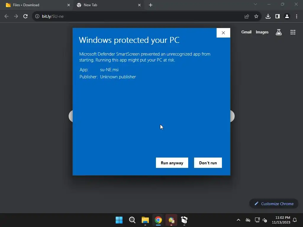Open Chrome three-dot menu
Viewport: 303px width, 227px height.
pyautogui.click(x=296, y=17)
